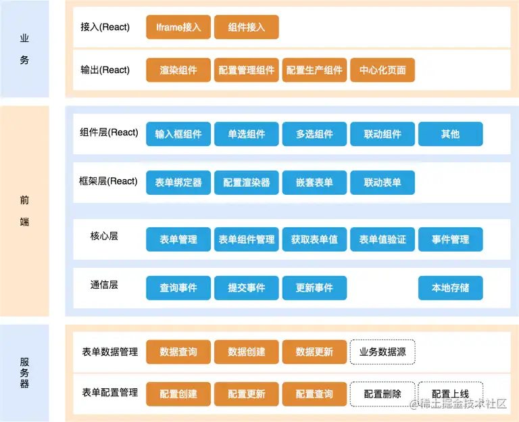Viewport: 519px width, 422px height.
Task: Select the 表单配置管理 label
Action: [x=110, y=392]
